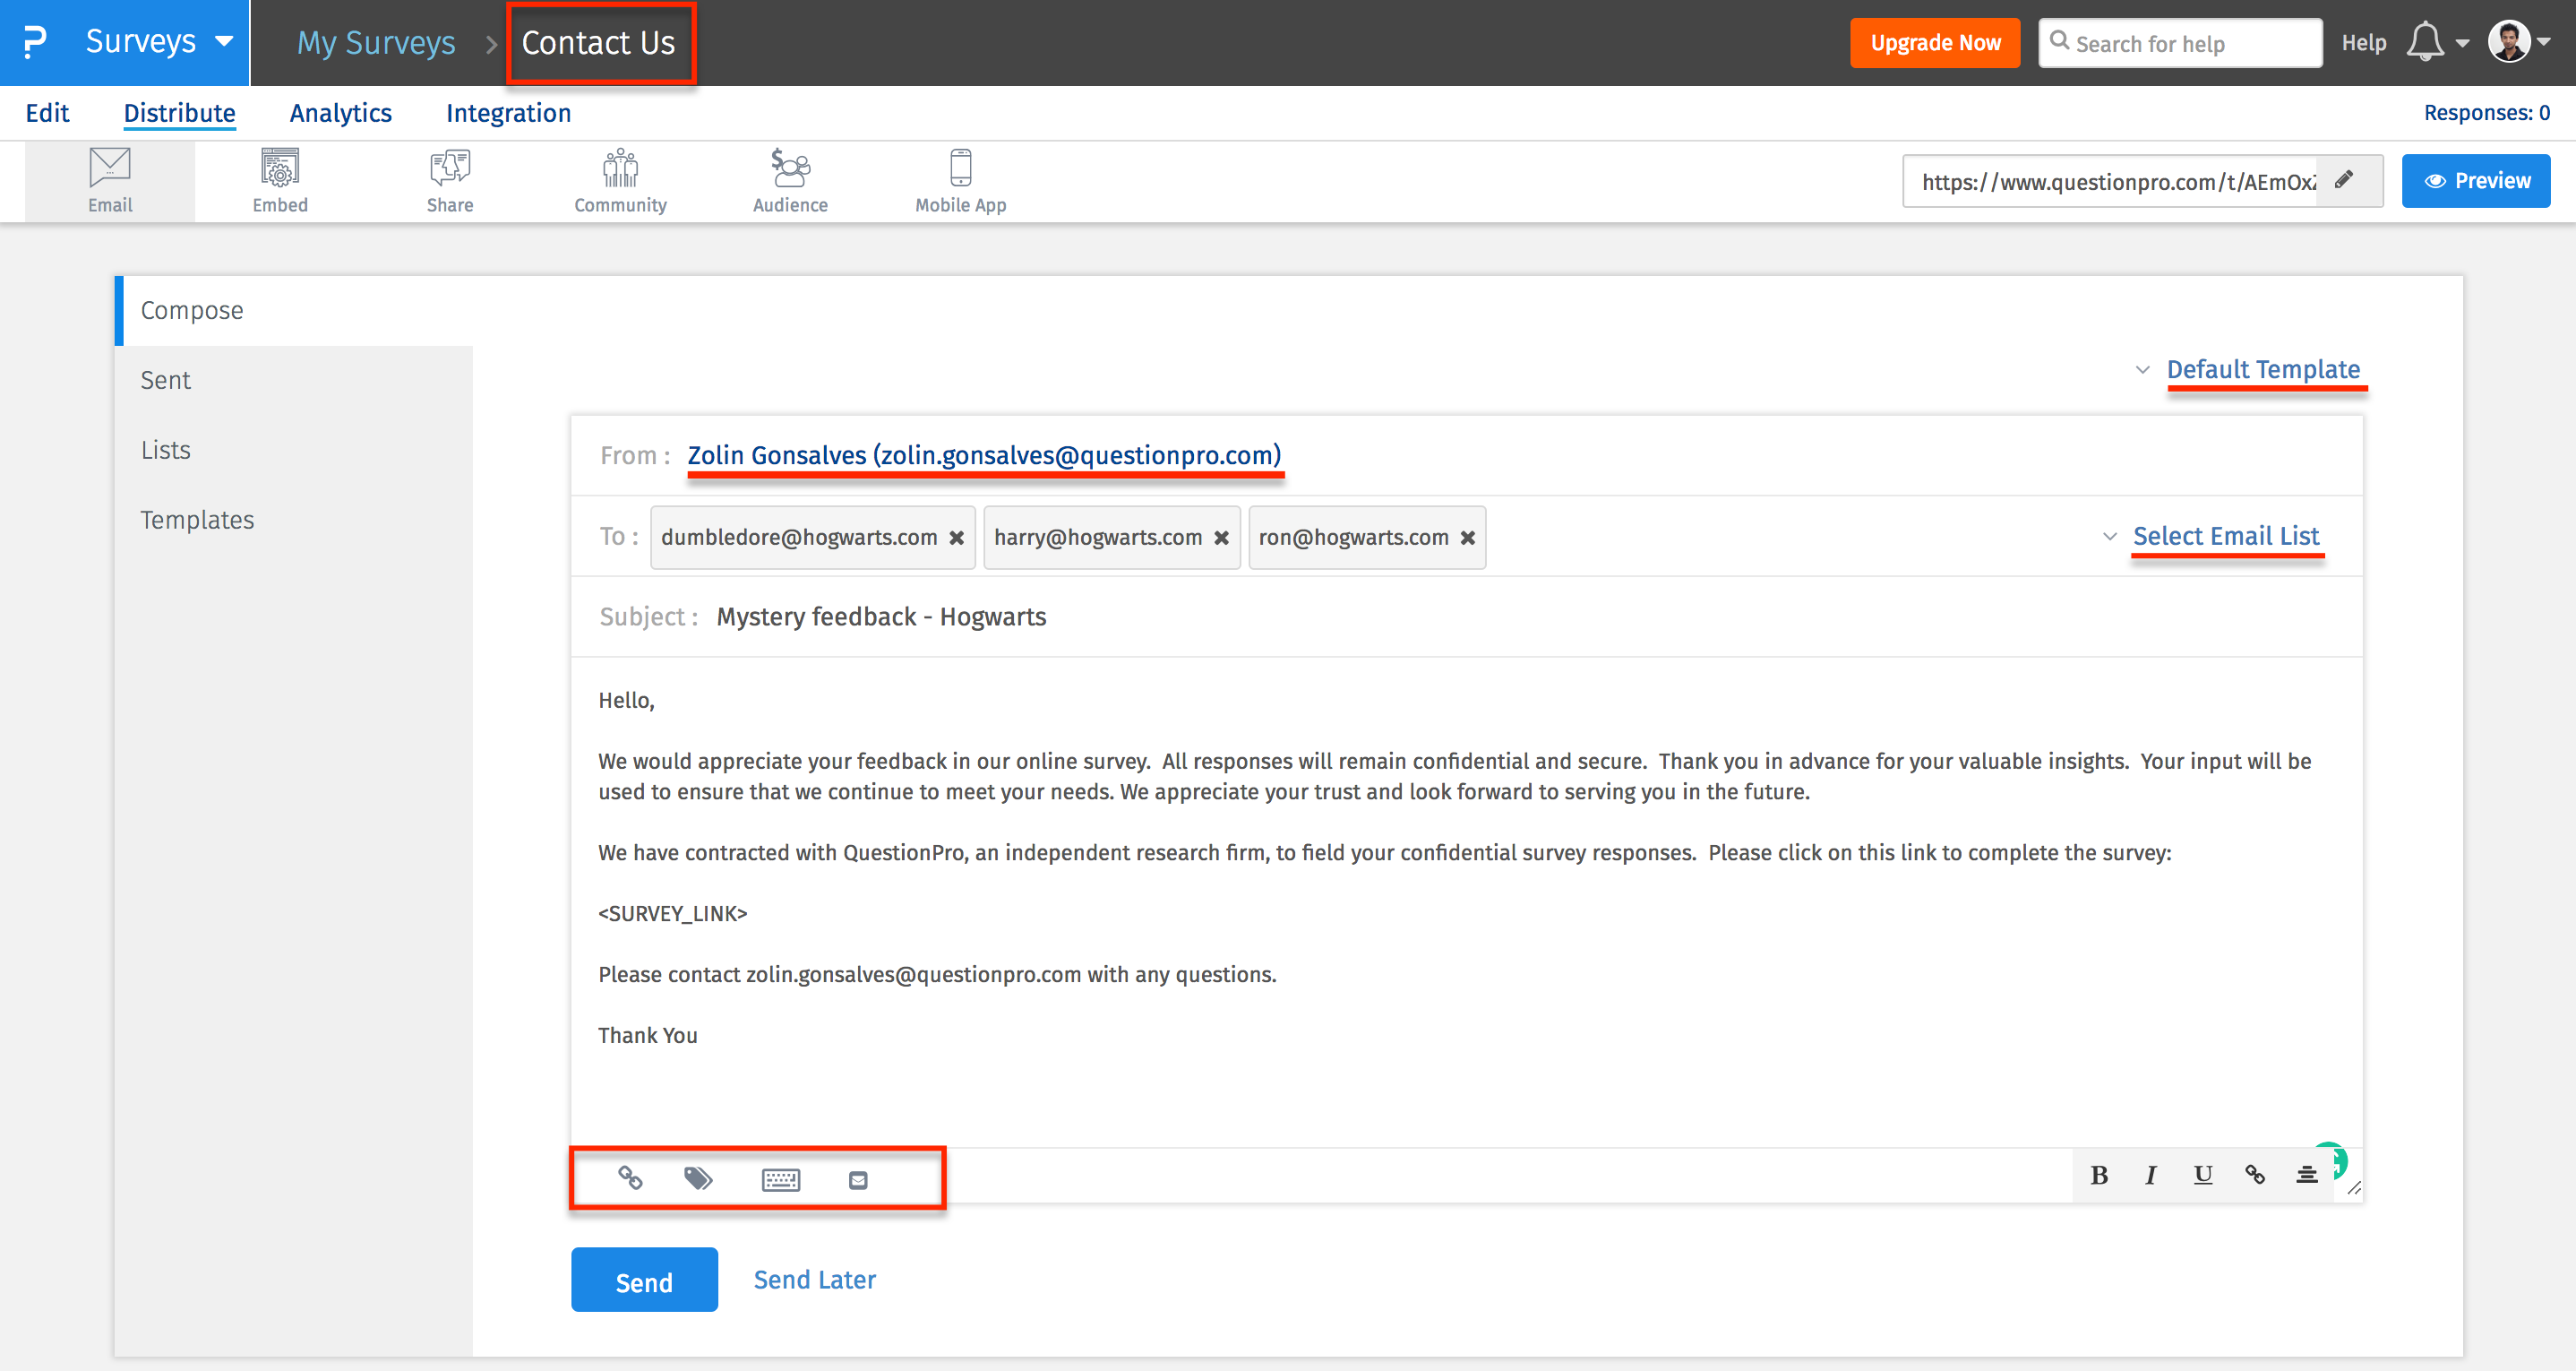This screenshot has height=1371, width=2576.
Task: Select the Audience distribution option
Action: click(790, 180)
